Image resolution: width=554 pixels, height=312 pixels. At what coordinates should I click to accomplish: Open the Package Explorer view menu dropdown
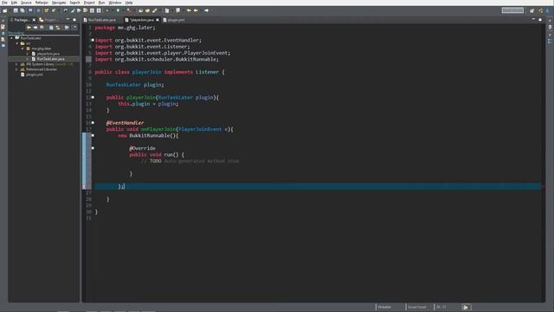(75, 27)
